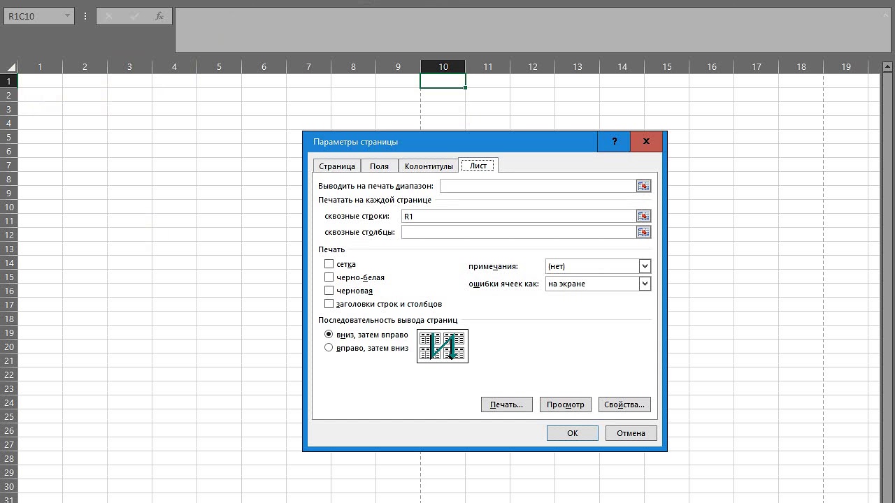
Task: Select column header 15
Action: coord(667,67)
